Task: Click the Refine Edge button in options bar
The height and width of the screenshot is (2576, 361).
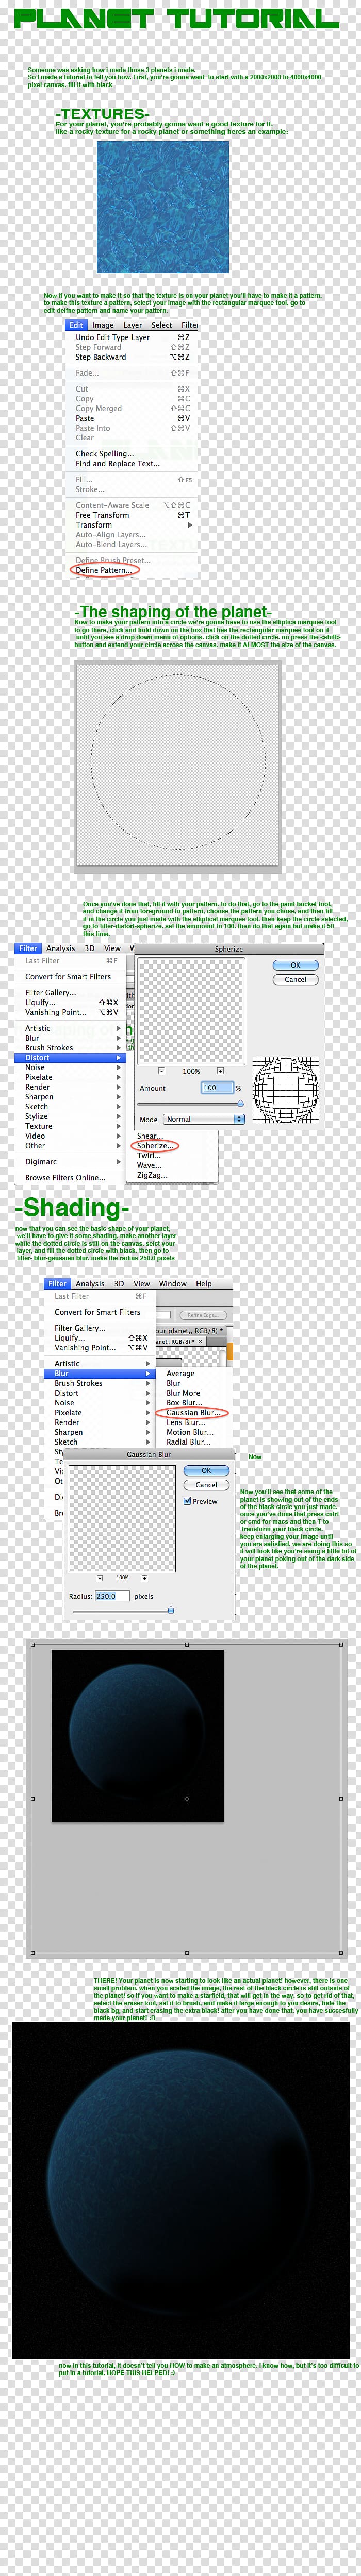Action: pyautogui.click(x=202, y=1315)
